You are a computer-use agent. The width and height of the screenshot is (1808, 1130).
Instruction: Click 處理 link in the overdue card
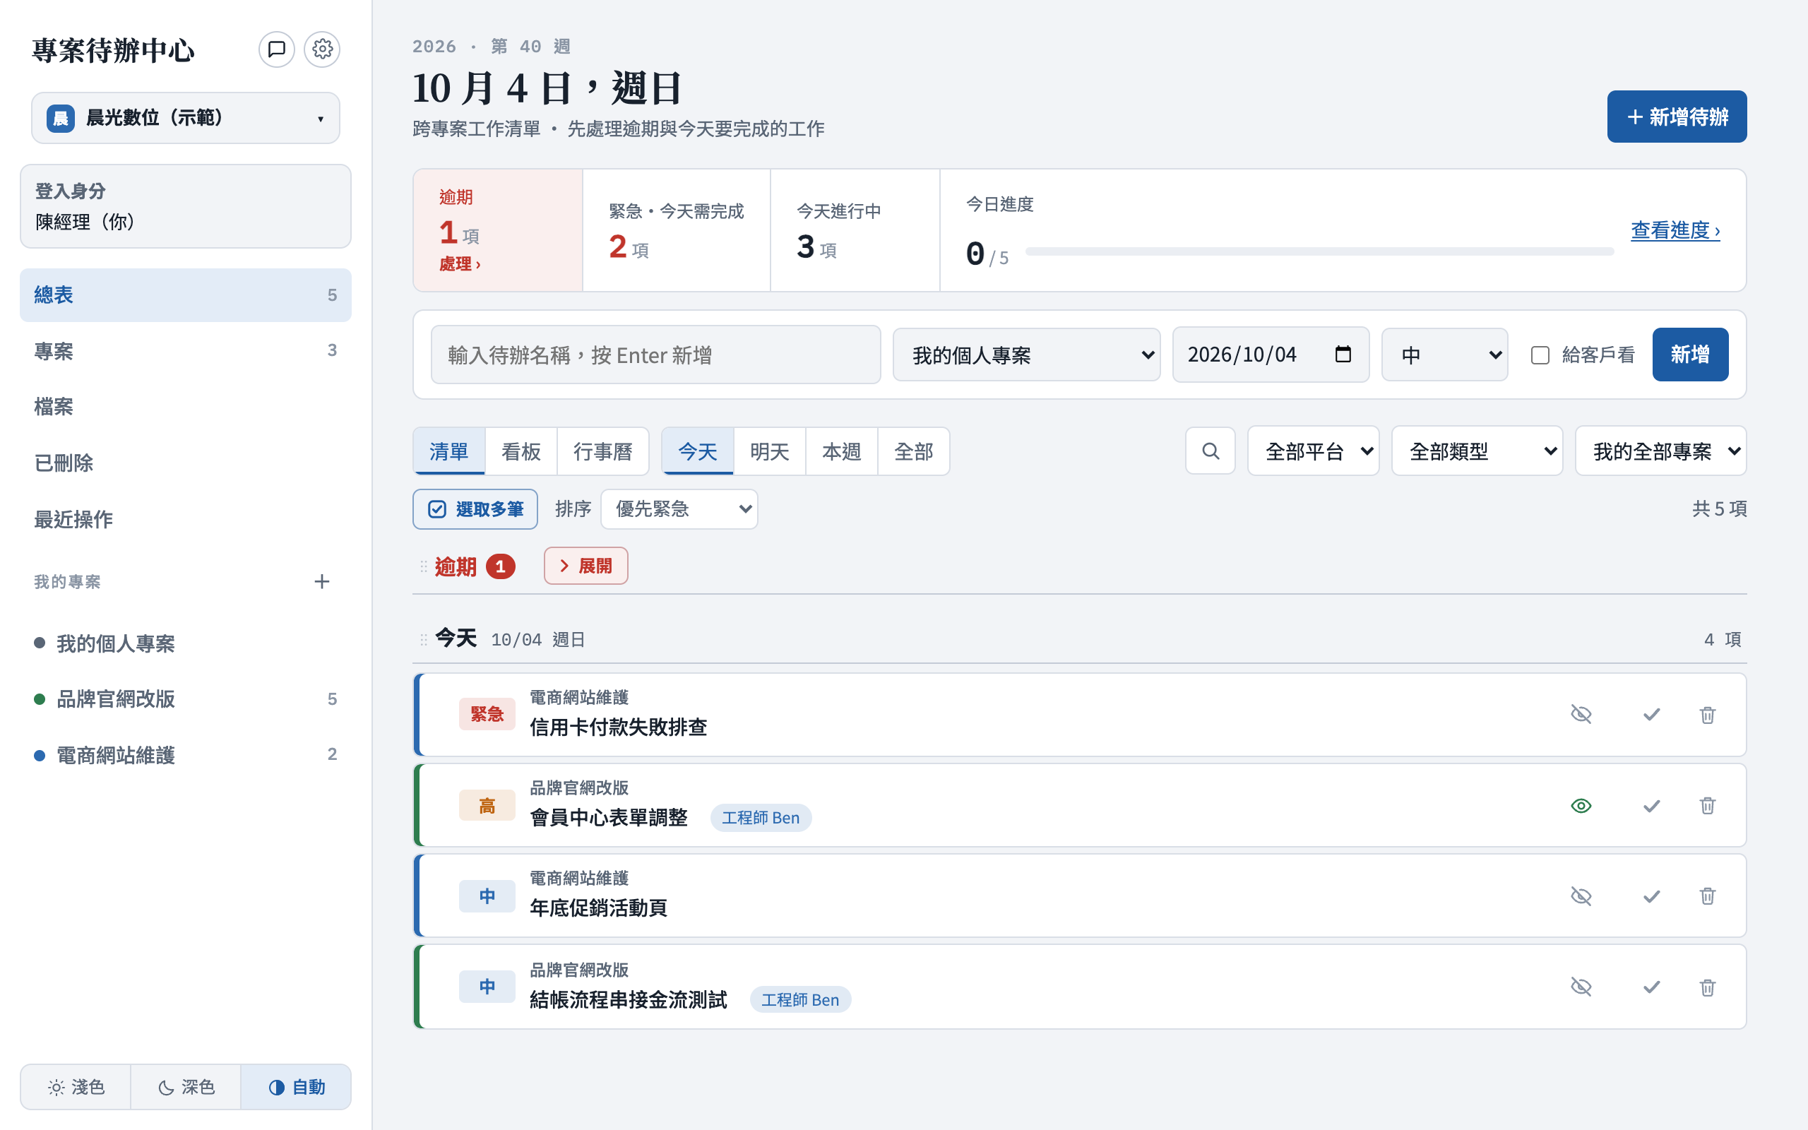click(460, 264)
